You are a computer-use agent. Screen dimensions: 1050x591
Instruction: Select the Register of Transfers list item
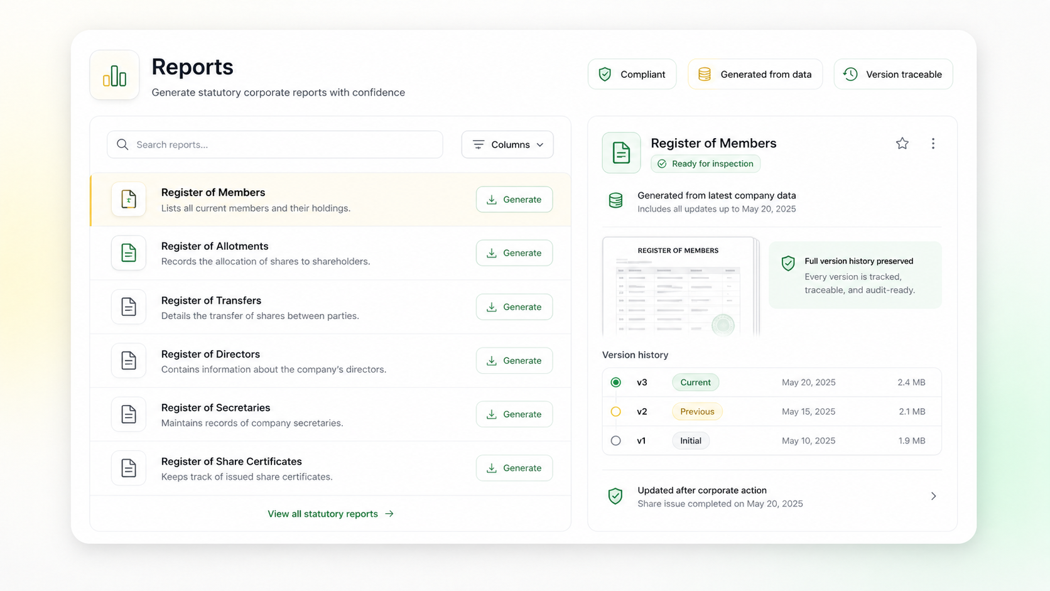(x=283, y=307)
